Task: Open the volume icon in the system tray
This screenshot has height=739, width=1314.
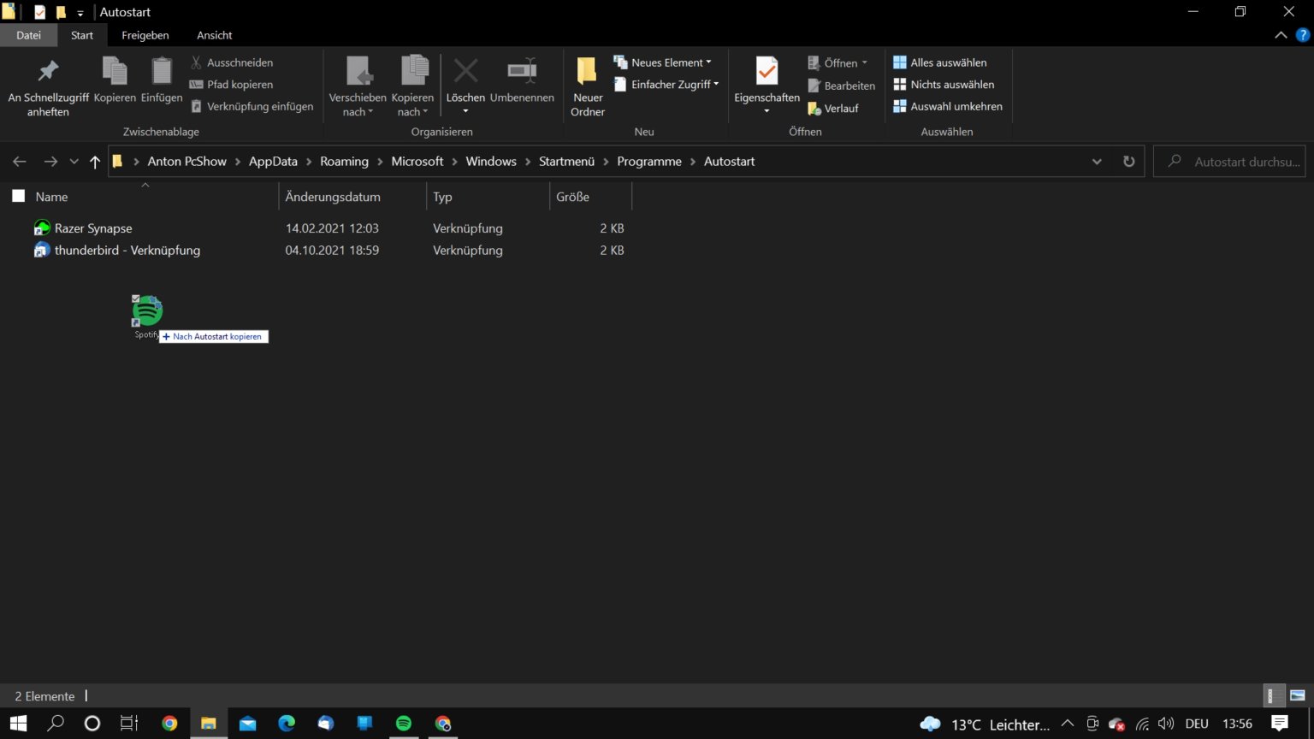Action: pos(1166,724)
